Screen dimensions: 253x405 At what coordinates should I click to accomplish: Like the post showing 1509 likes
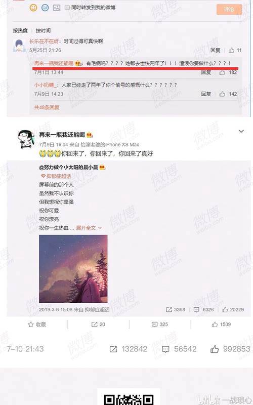[221, 325]
